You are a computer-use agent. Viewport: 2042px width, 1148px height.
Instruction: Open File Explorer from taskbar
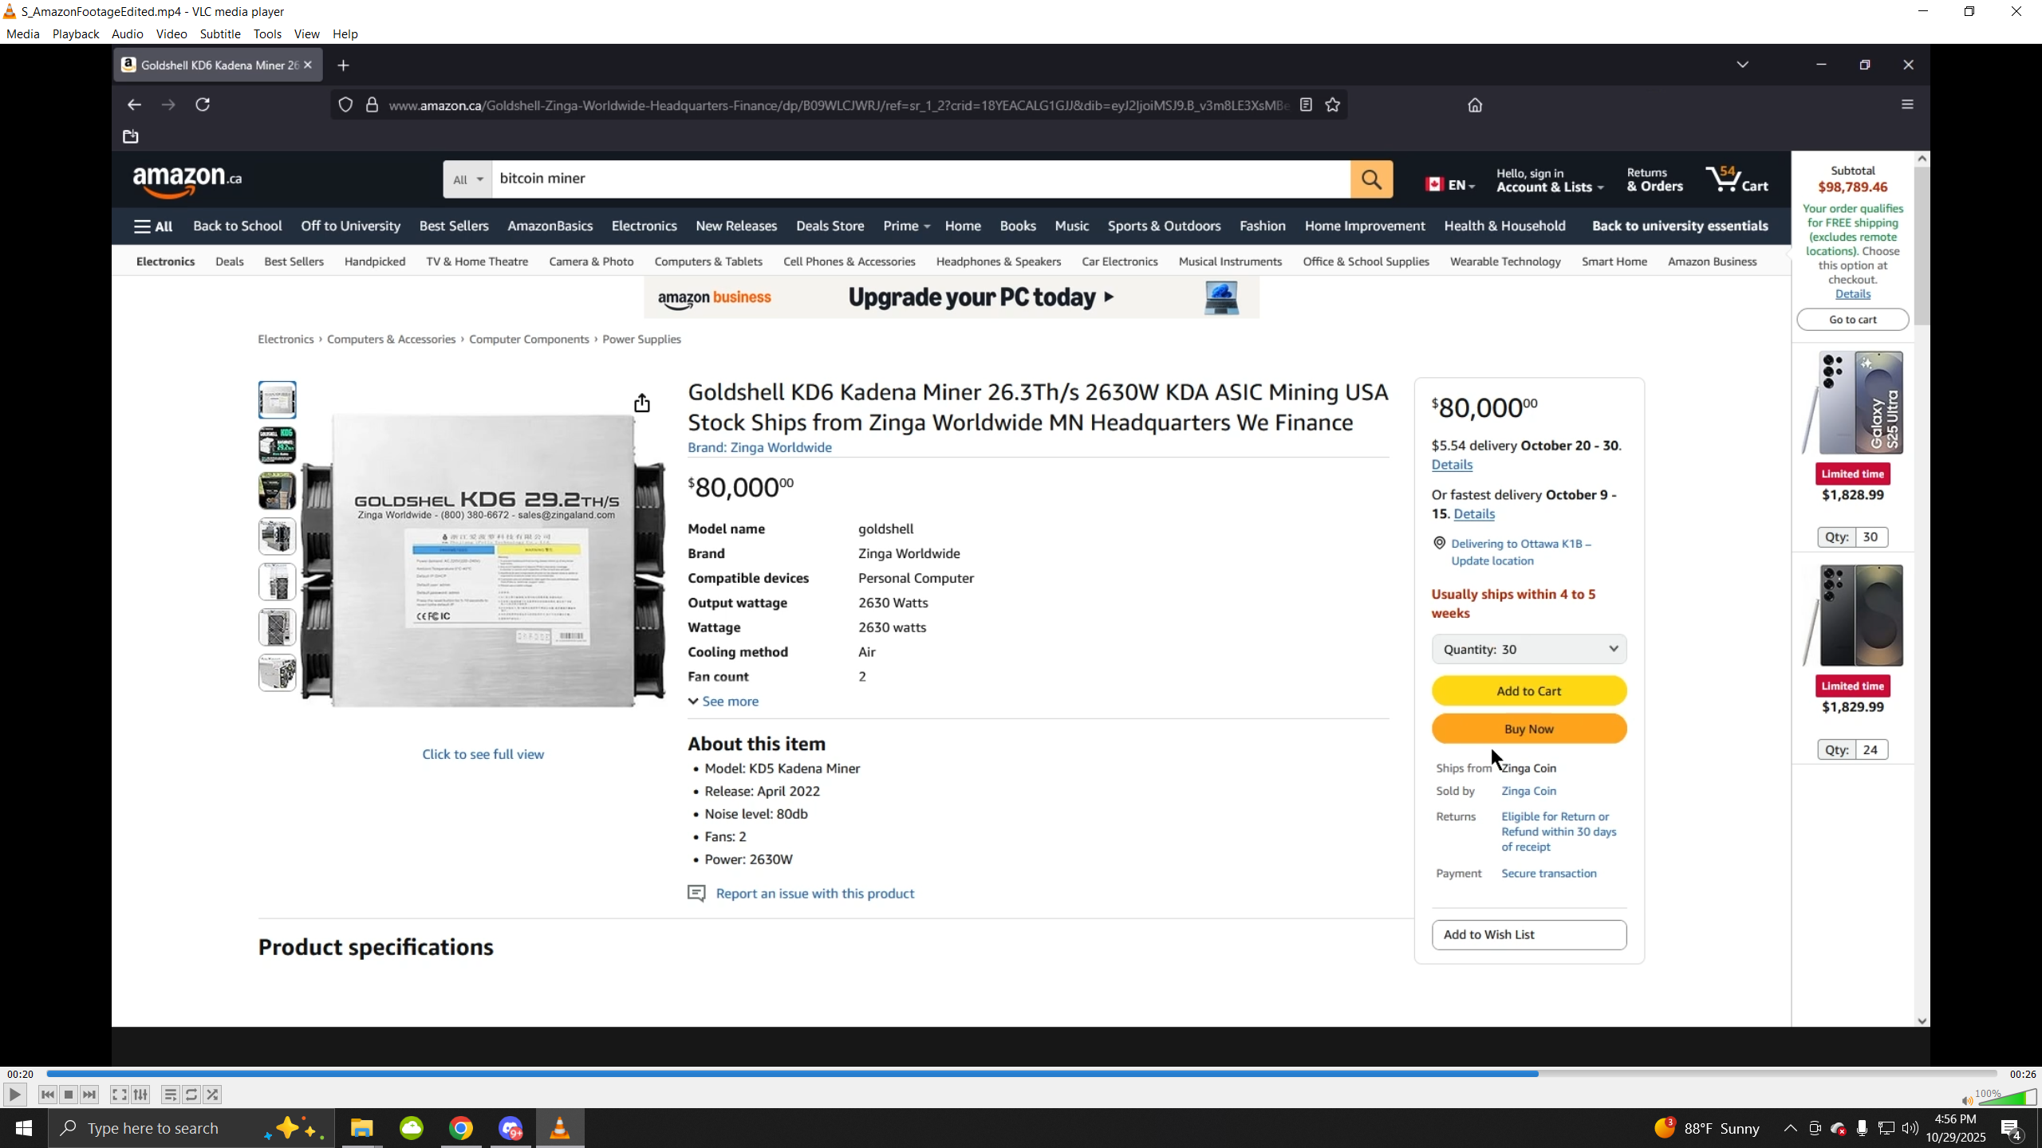click(361, 1128)
